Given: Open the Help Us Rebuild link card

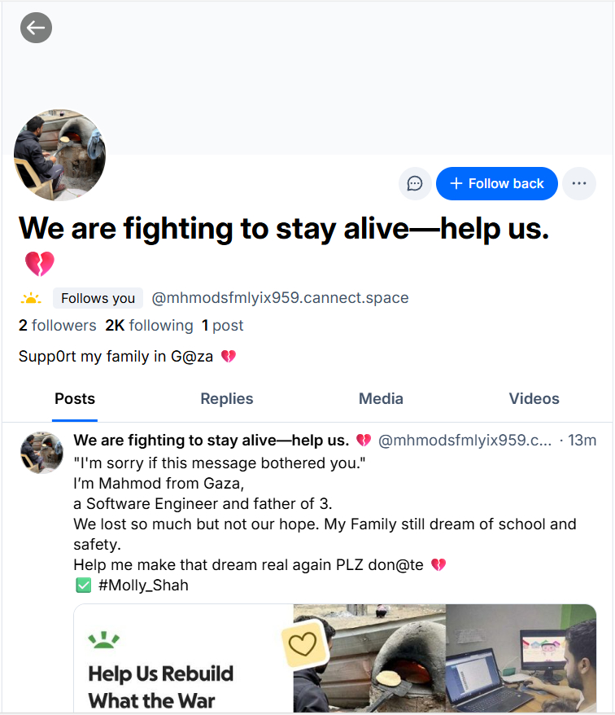Looking at the screenshot, I should coord(335,659).
